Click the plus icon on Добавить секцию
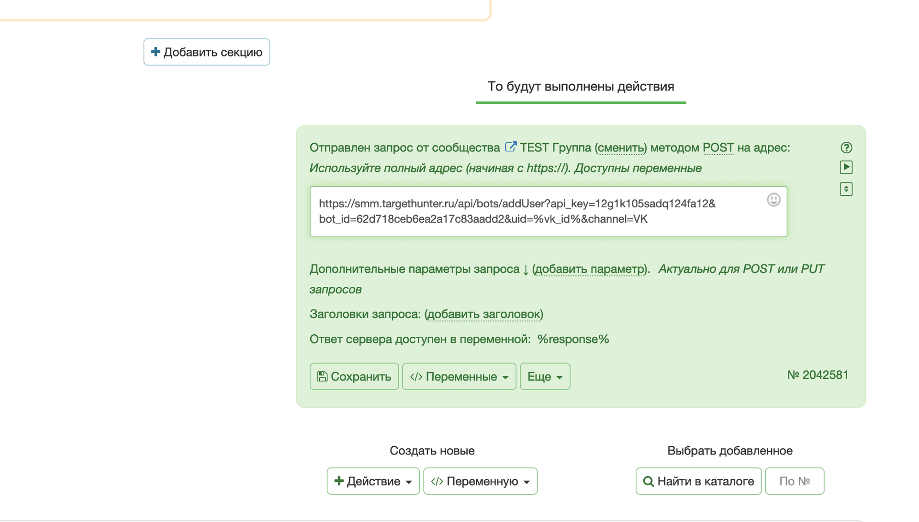 point(156,52)
